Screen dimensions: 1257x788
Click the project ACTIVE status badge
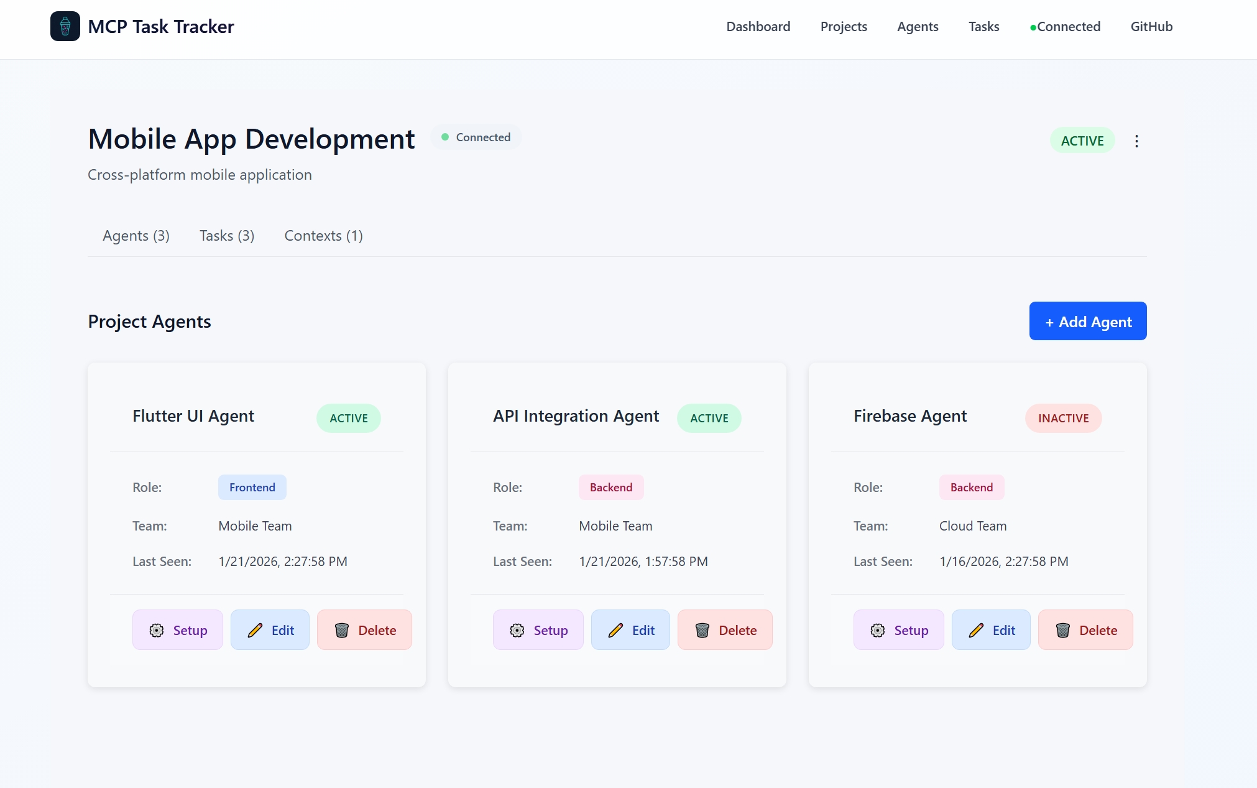[1082, 141]
